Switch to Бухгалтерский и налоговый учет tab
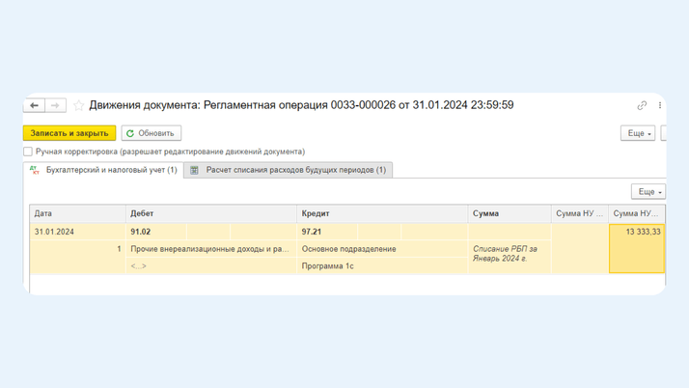 103,170
